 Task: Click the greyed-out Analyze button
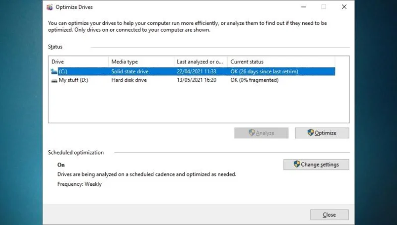point(262,133)
